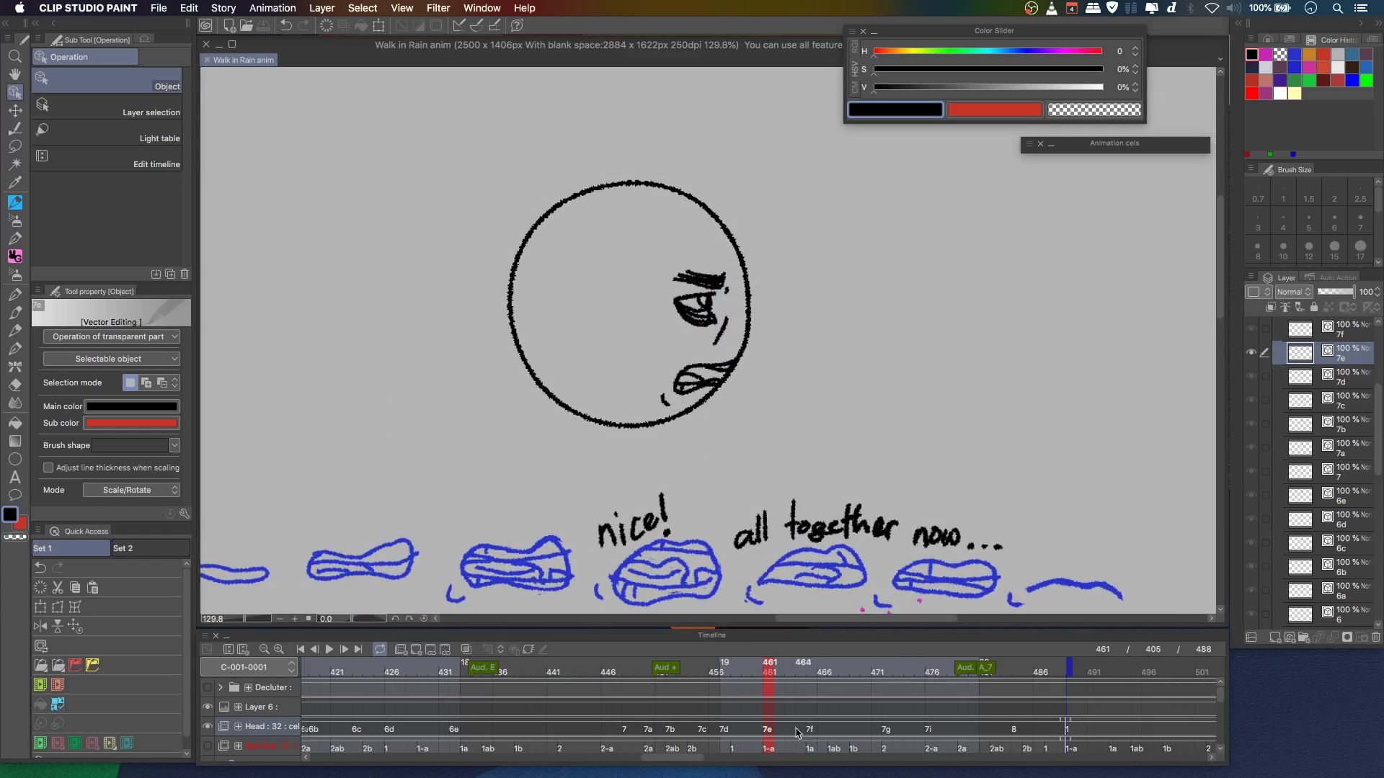Viewport: 1384px width, 778px height.
Task: Select the Zoom magnifier tool
Action: [14, 56]
